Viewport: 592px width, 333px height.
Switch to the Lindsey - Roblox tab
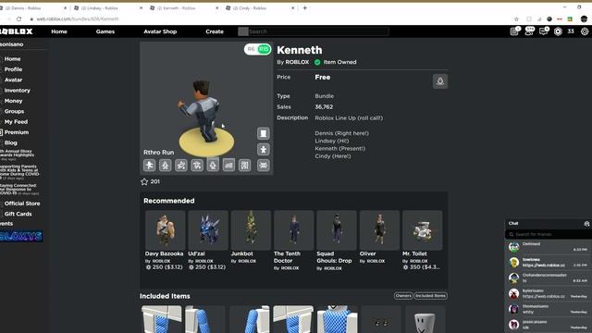click(108, 8)
